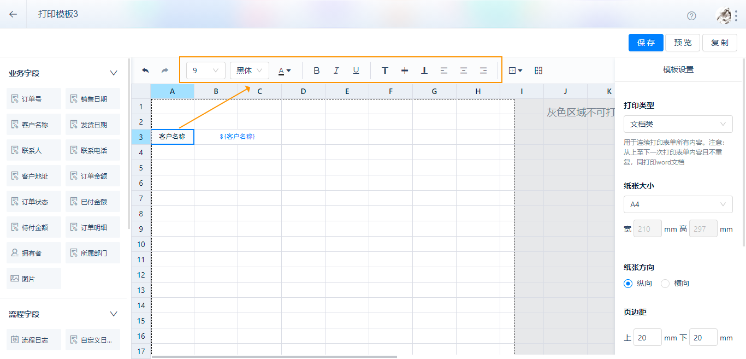
Task: Align text to vertical middle
Action: click(x=405, y=70)
